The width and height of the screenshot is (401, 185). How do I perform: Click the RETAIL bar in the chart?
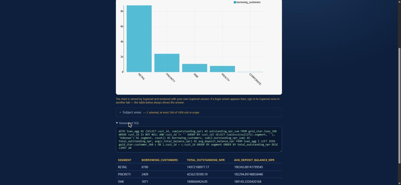139,39
